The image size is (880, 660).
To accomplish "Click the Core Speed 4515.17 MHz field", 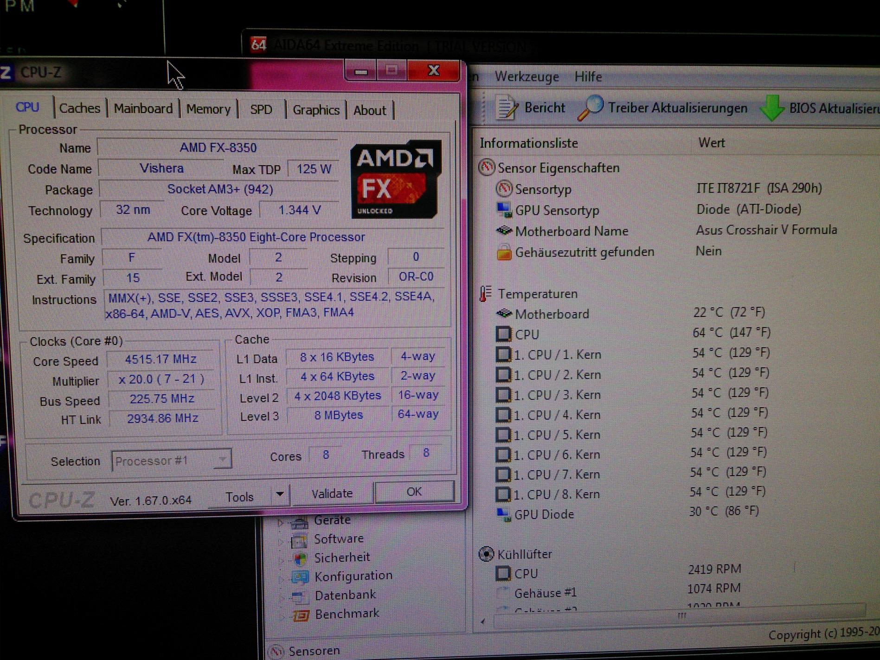I will point(161,359).
